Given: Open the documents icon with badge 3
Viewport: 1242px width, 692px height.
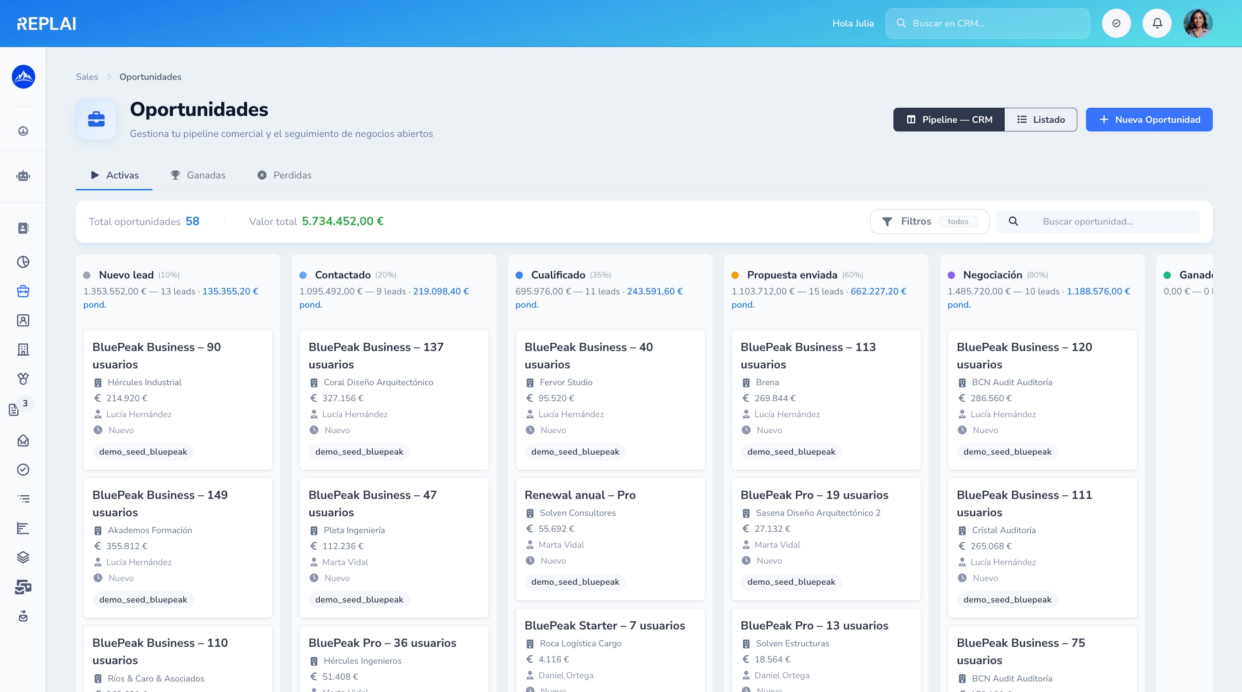Looking at the screenshot, I should [x=14, y=410].
